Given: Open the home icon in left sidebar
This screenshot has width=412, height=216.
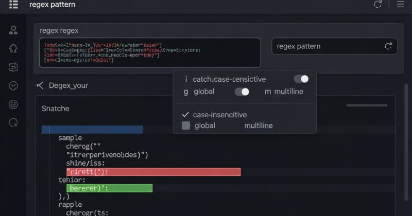Looking at the screenshot, I should (13, 48).
